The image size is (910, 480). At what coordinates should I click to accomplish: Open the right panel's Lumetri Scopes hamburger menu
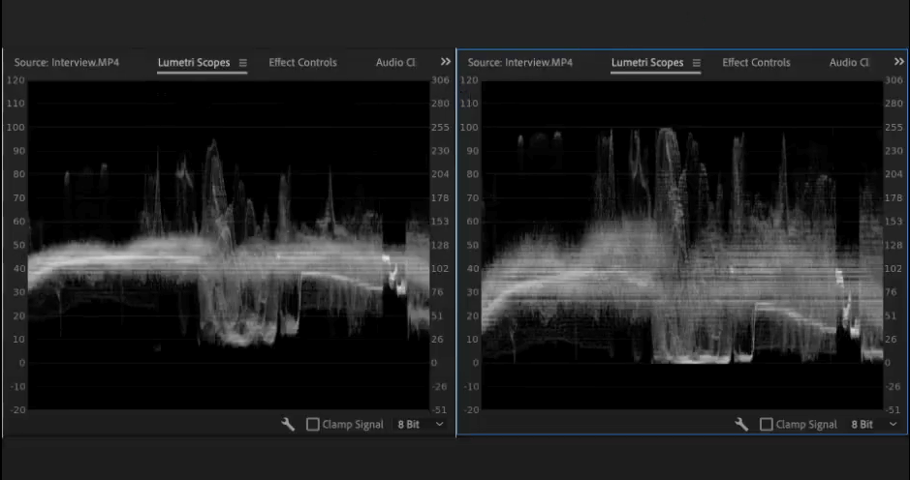(697, 63)
